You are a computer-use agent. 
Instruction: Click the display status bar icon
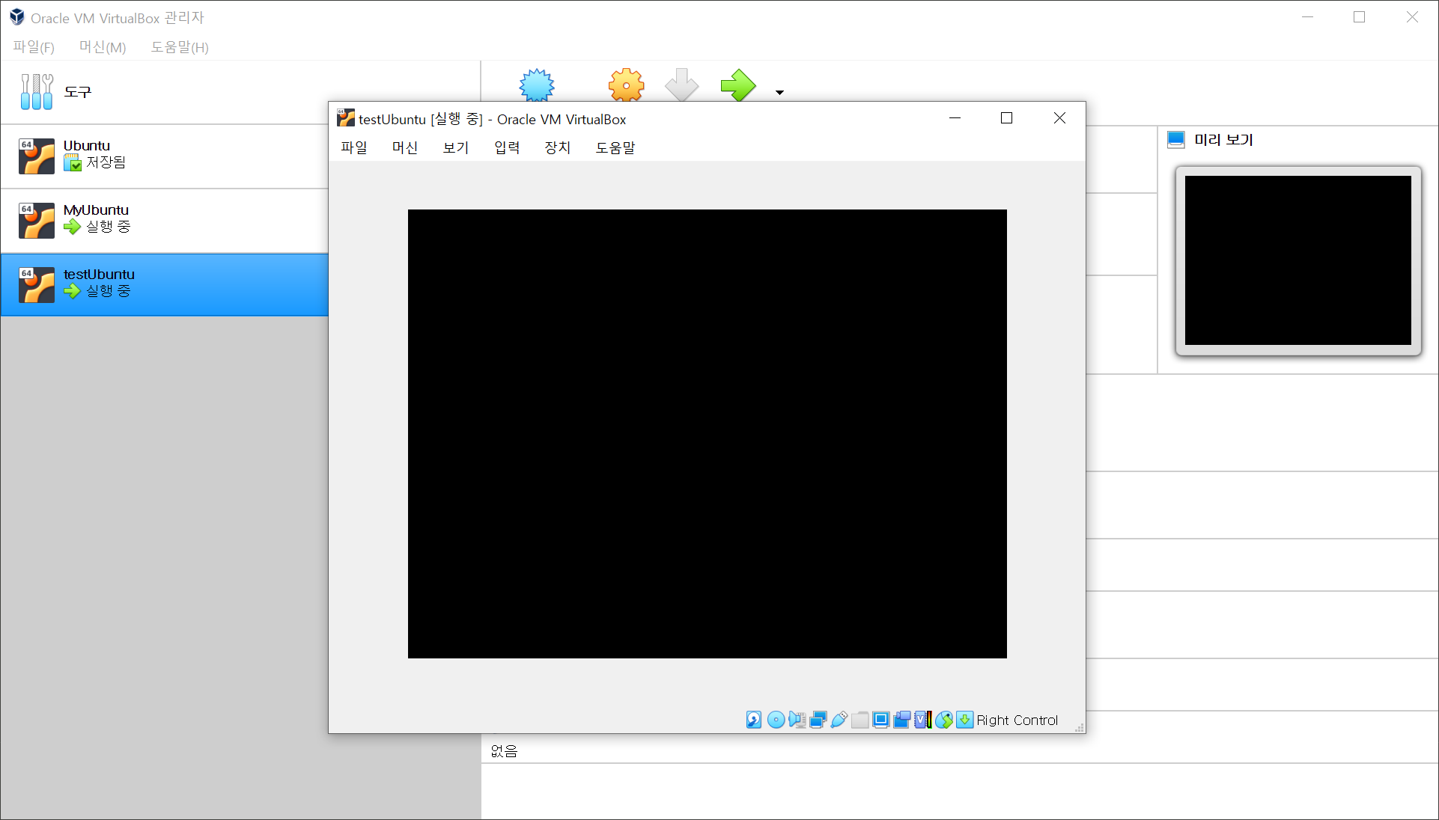pos(880,720)
